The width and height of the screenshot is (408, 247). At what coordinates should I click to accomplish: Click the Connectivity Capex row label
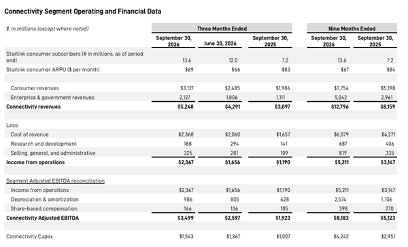click(29, 236)
